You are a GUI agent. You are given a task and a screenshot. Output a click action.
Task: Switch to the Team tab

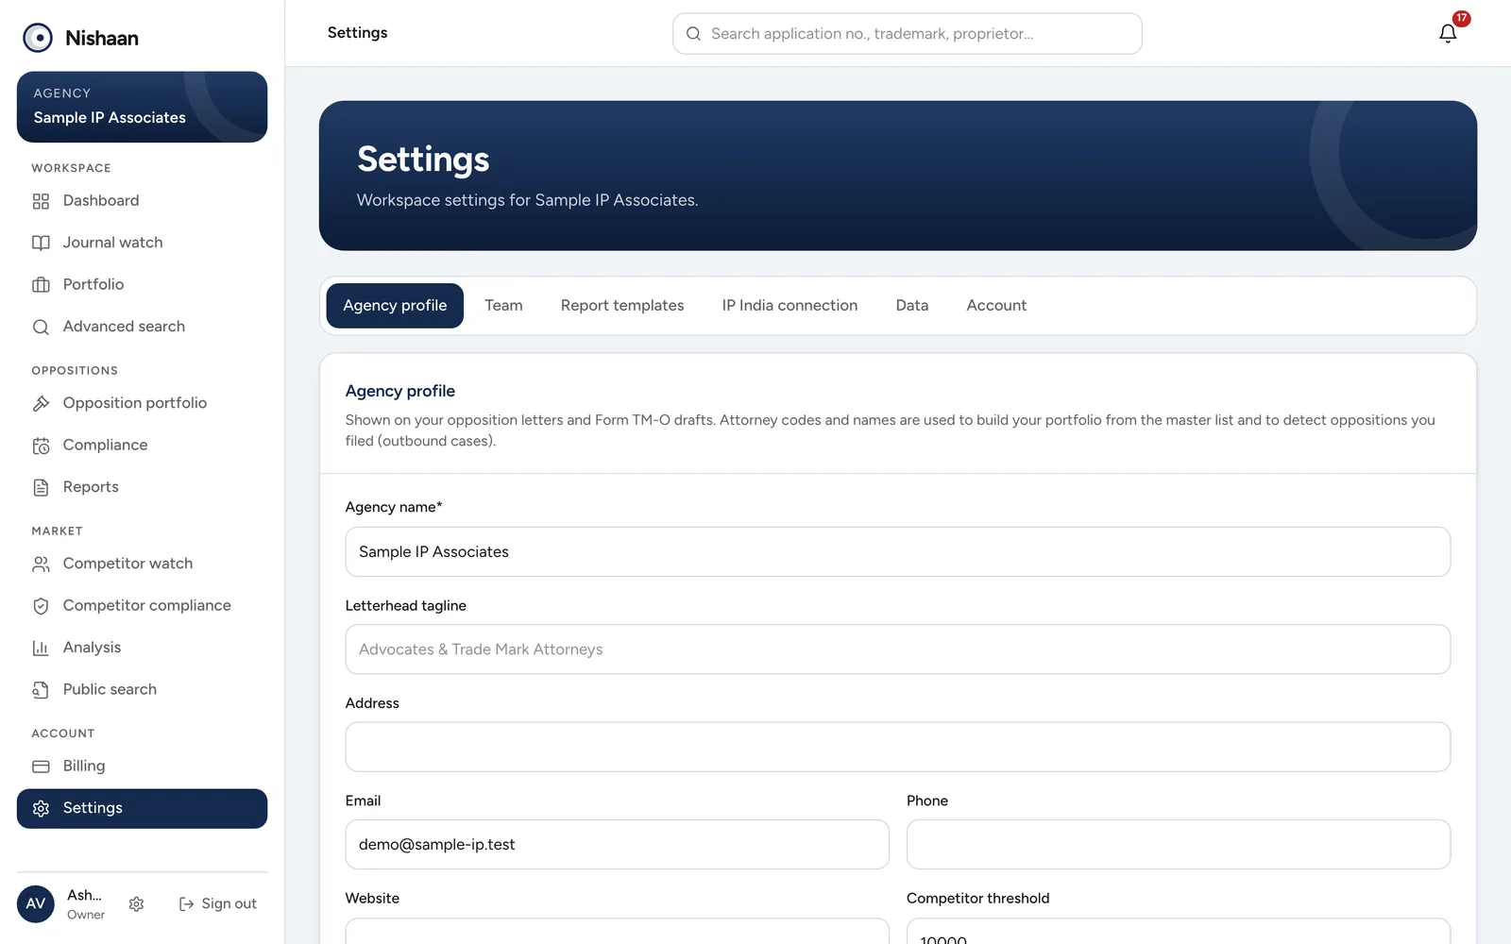(503, 306)
